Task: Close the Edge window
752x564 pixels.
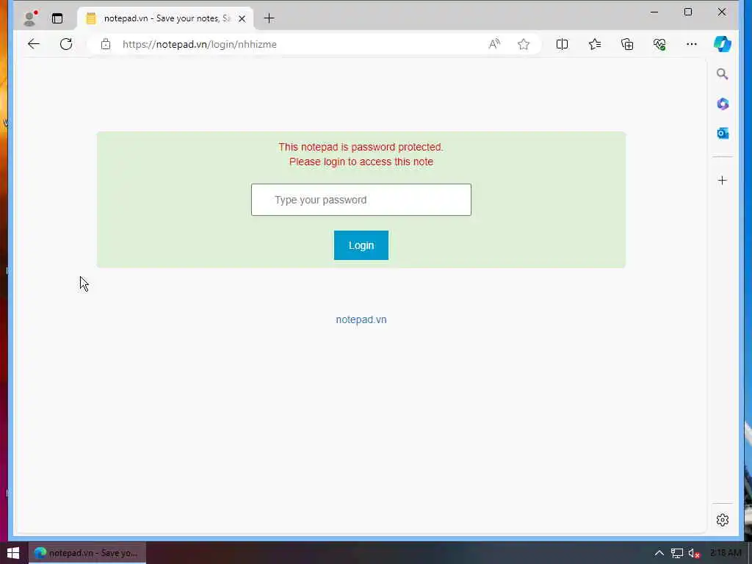Action: pyautogui.click(x=722, y=12)
